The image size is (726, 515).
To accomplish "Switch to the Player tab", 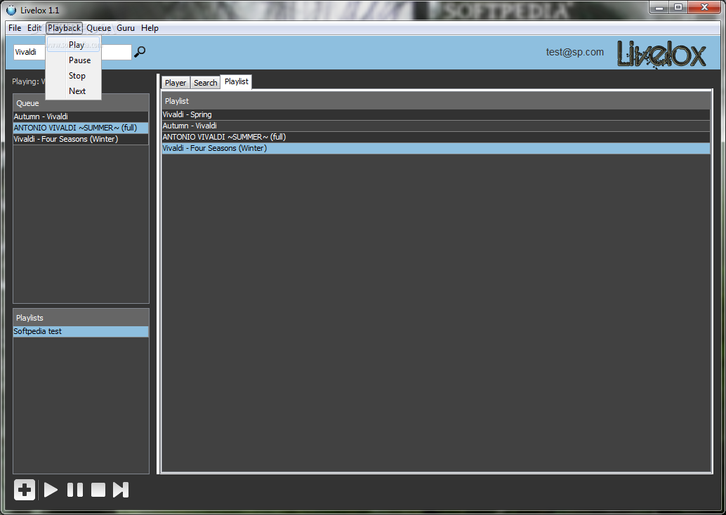I will coord(176,82).
